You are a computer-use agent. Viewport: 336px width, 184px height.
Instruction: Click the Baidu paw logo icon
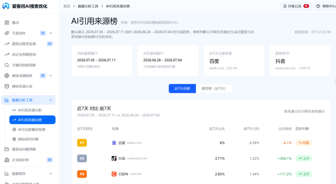click(114, 143)
